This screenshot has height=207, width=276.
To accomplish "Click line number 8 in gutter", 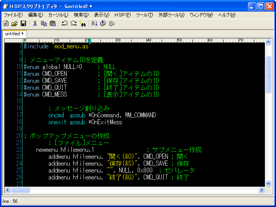I will (x=21, y=53).
